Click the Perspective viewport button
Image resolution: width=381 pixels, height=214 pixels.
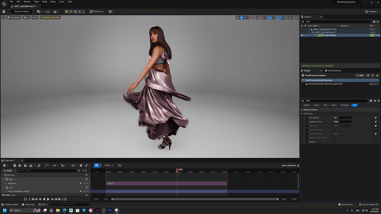click(14, 18)
